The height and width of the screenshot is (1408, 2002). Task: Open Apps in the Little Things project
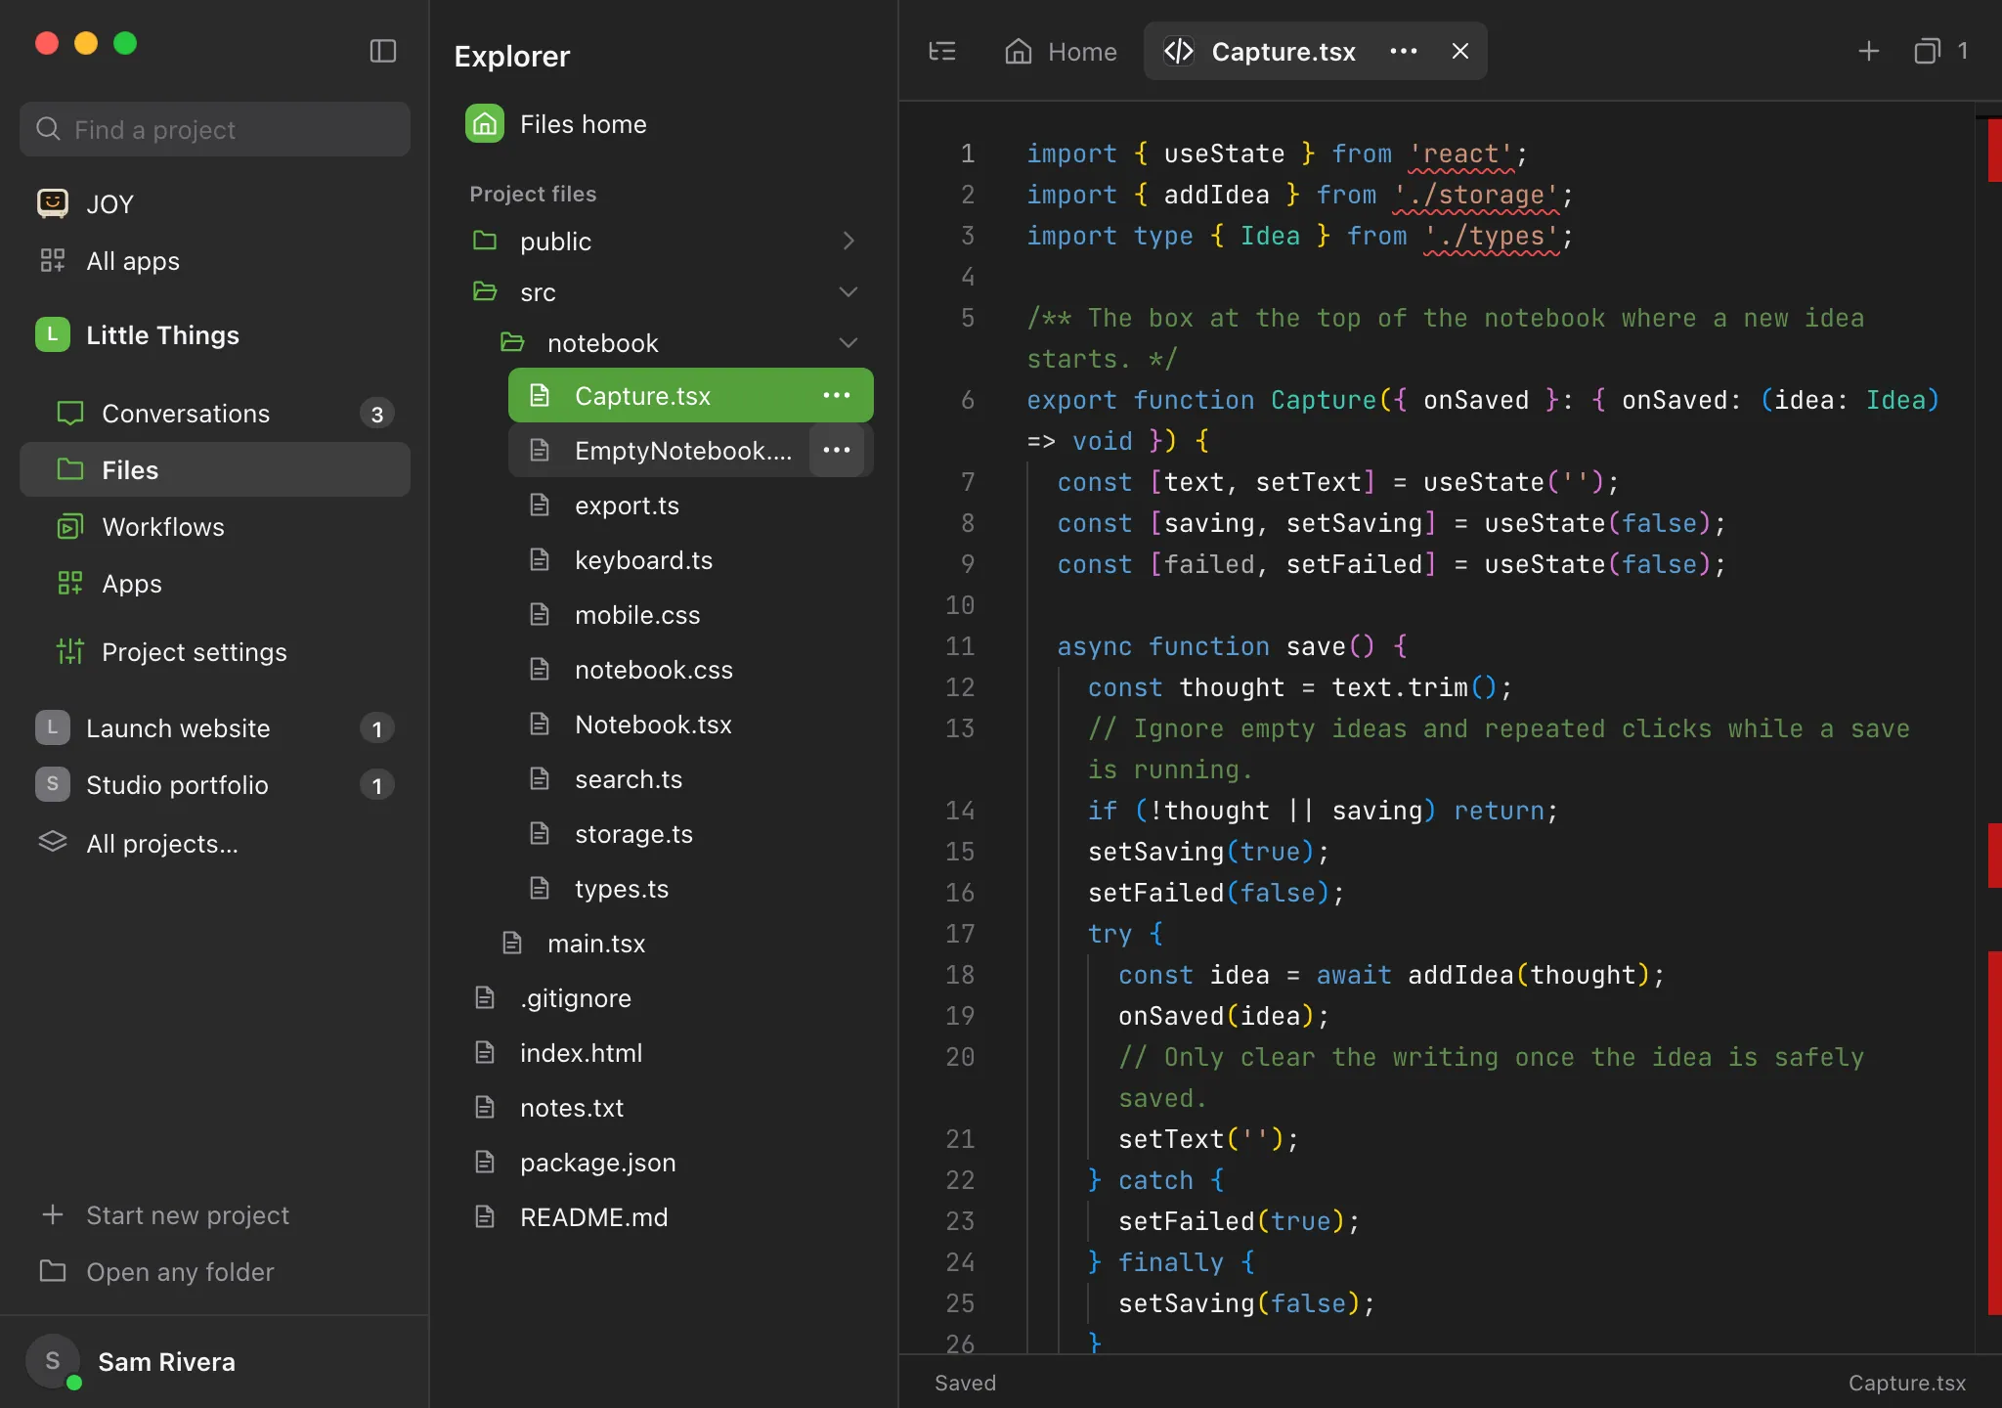tap(215, 584)
